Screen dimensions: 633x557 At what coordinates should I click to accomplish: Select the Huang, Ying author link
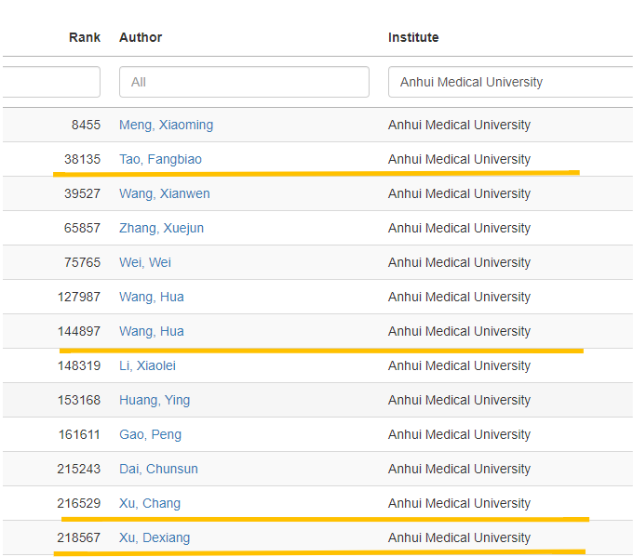(154, 400)
